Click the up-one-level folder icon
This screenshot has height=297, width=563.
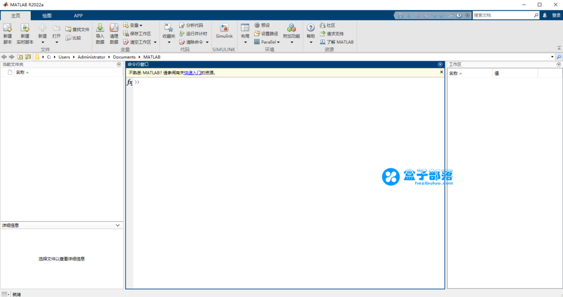tap(20, 57)
